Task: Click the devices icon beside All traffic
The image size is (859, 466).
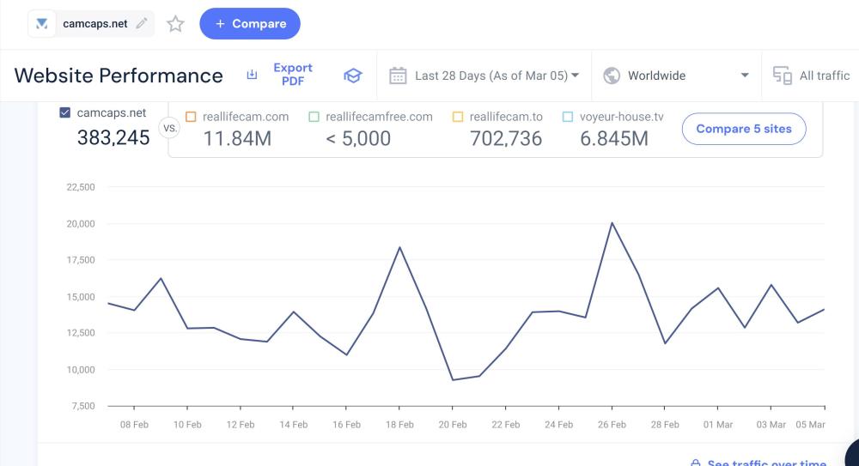Action: [783, 76]
